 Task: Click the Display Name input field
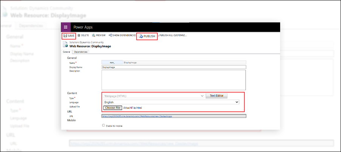pos(174,67)
